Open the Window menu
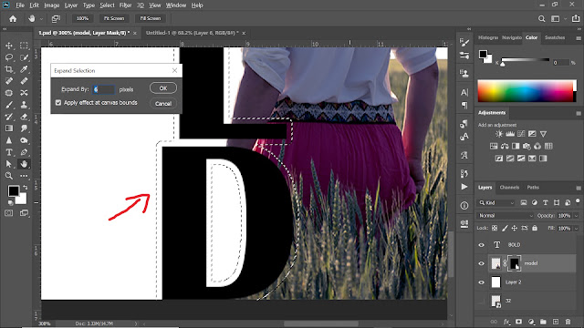The height and width of the screenshot is (328, 584). 176,5
